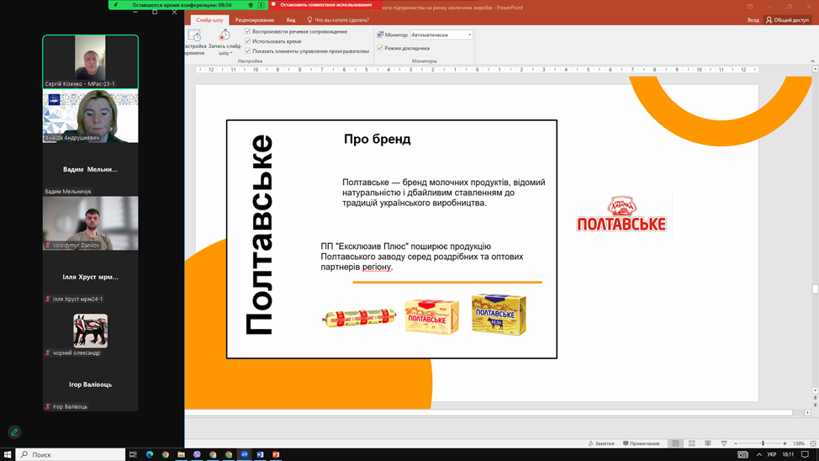Screen dimensions: 819x461
Task: Click the Zoom security shield icon
Action: click(x=251, y=5)
